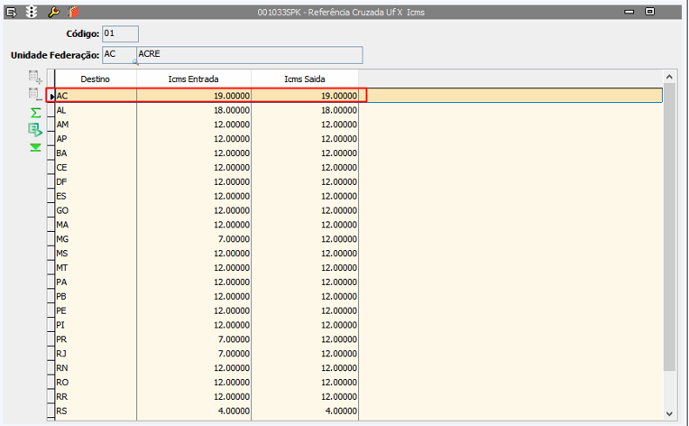
Task: Click the green export grid icon
Action: click(35, 130)
